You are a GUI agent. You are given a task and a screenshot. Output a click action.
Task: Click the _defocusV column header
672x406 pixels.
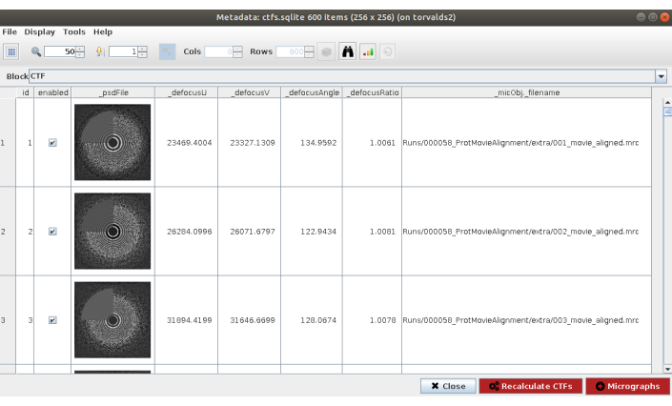click(x=250, y=92)
